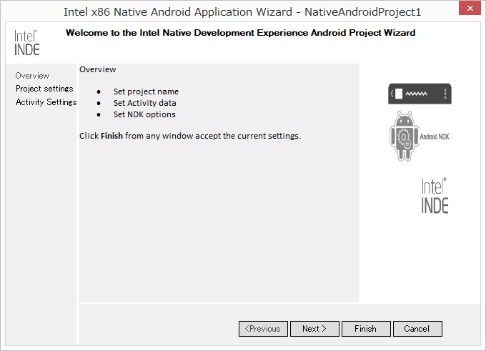Image resolution: width=486 pixels, height=351 pixels.
Task: Click the white square on action bar graphic
Action: (399, 94)
